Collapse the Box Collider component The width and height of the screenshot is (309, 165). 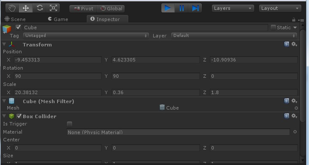[4, 116]
